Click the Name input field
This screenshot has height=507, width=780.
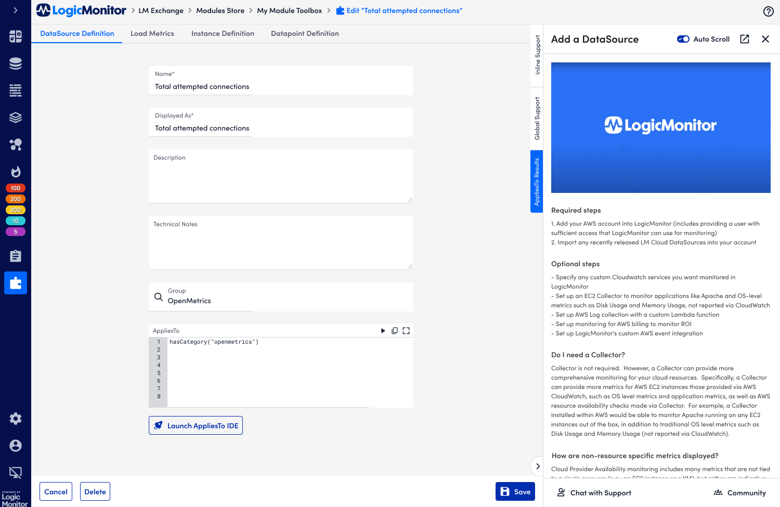(x=281, y=81)
